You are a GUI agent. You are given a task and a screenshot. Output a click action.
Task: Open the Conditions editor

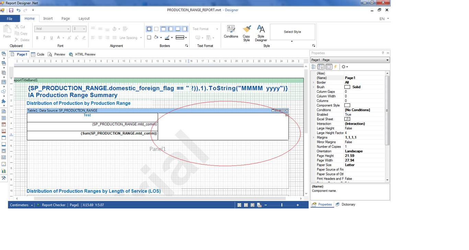231,32
